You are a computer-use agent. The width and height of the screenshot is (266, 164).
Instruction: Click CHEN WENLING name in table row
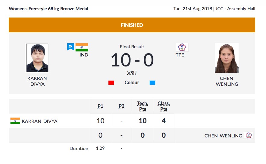click(x=223, y=136)
